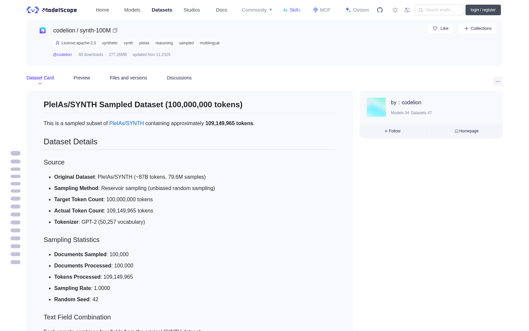Click the Target Token Count bullet

pyautogui.click(x=103, y=199)
